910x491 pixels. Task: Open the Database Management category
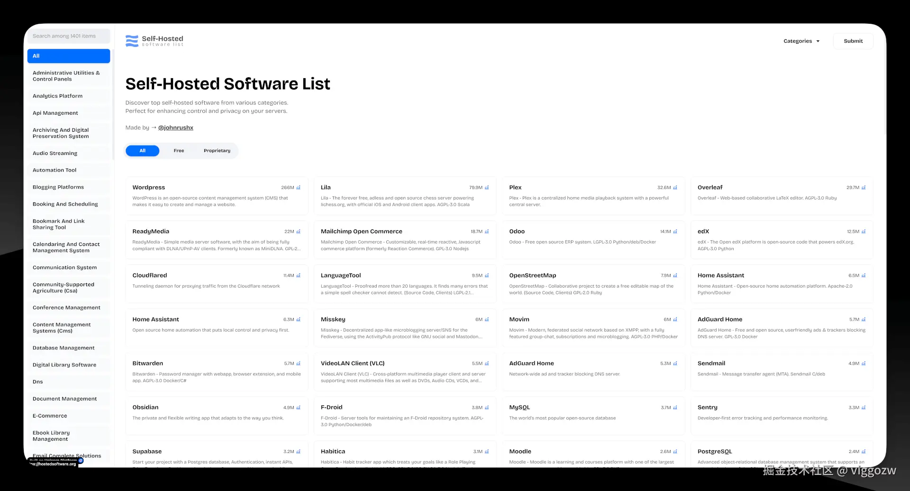[x=64, y=347]
